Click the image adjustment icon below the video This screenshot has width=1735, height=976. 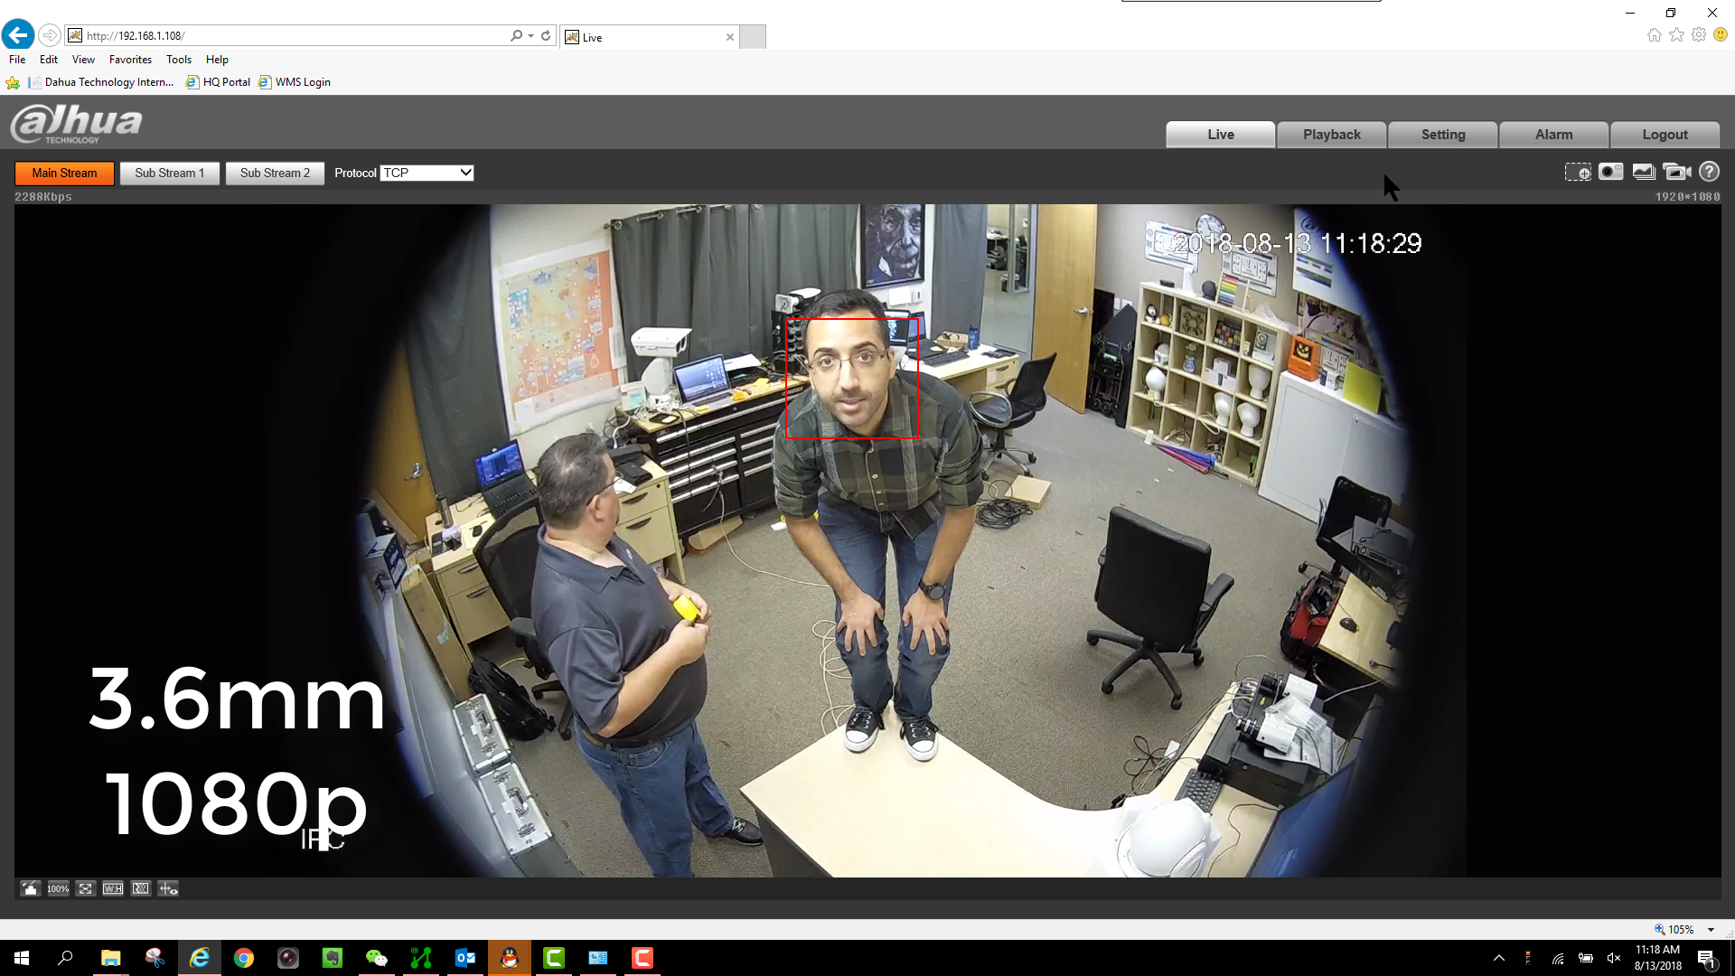[30, 888]
